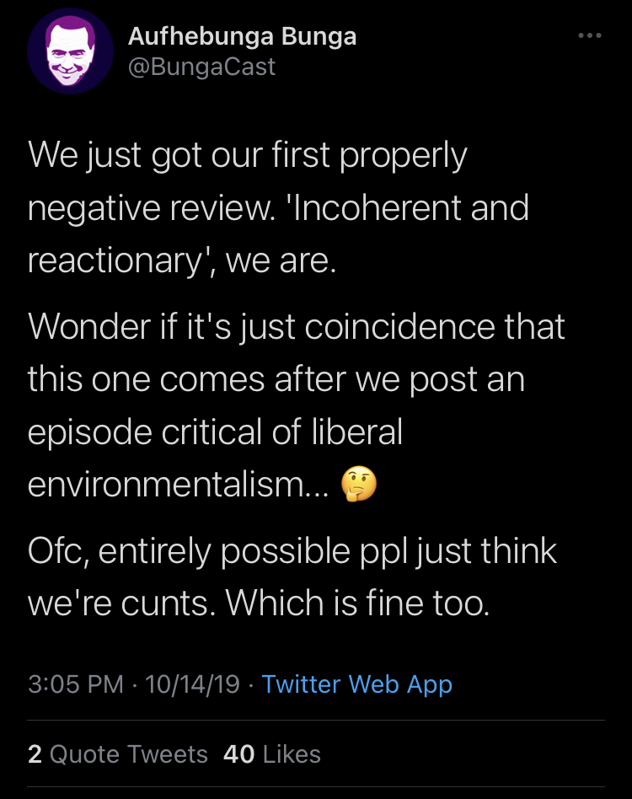The width and height of the screenshot is (632, 799).
Task: Click the @BungaCast handle
Action: (201, 67)
